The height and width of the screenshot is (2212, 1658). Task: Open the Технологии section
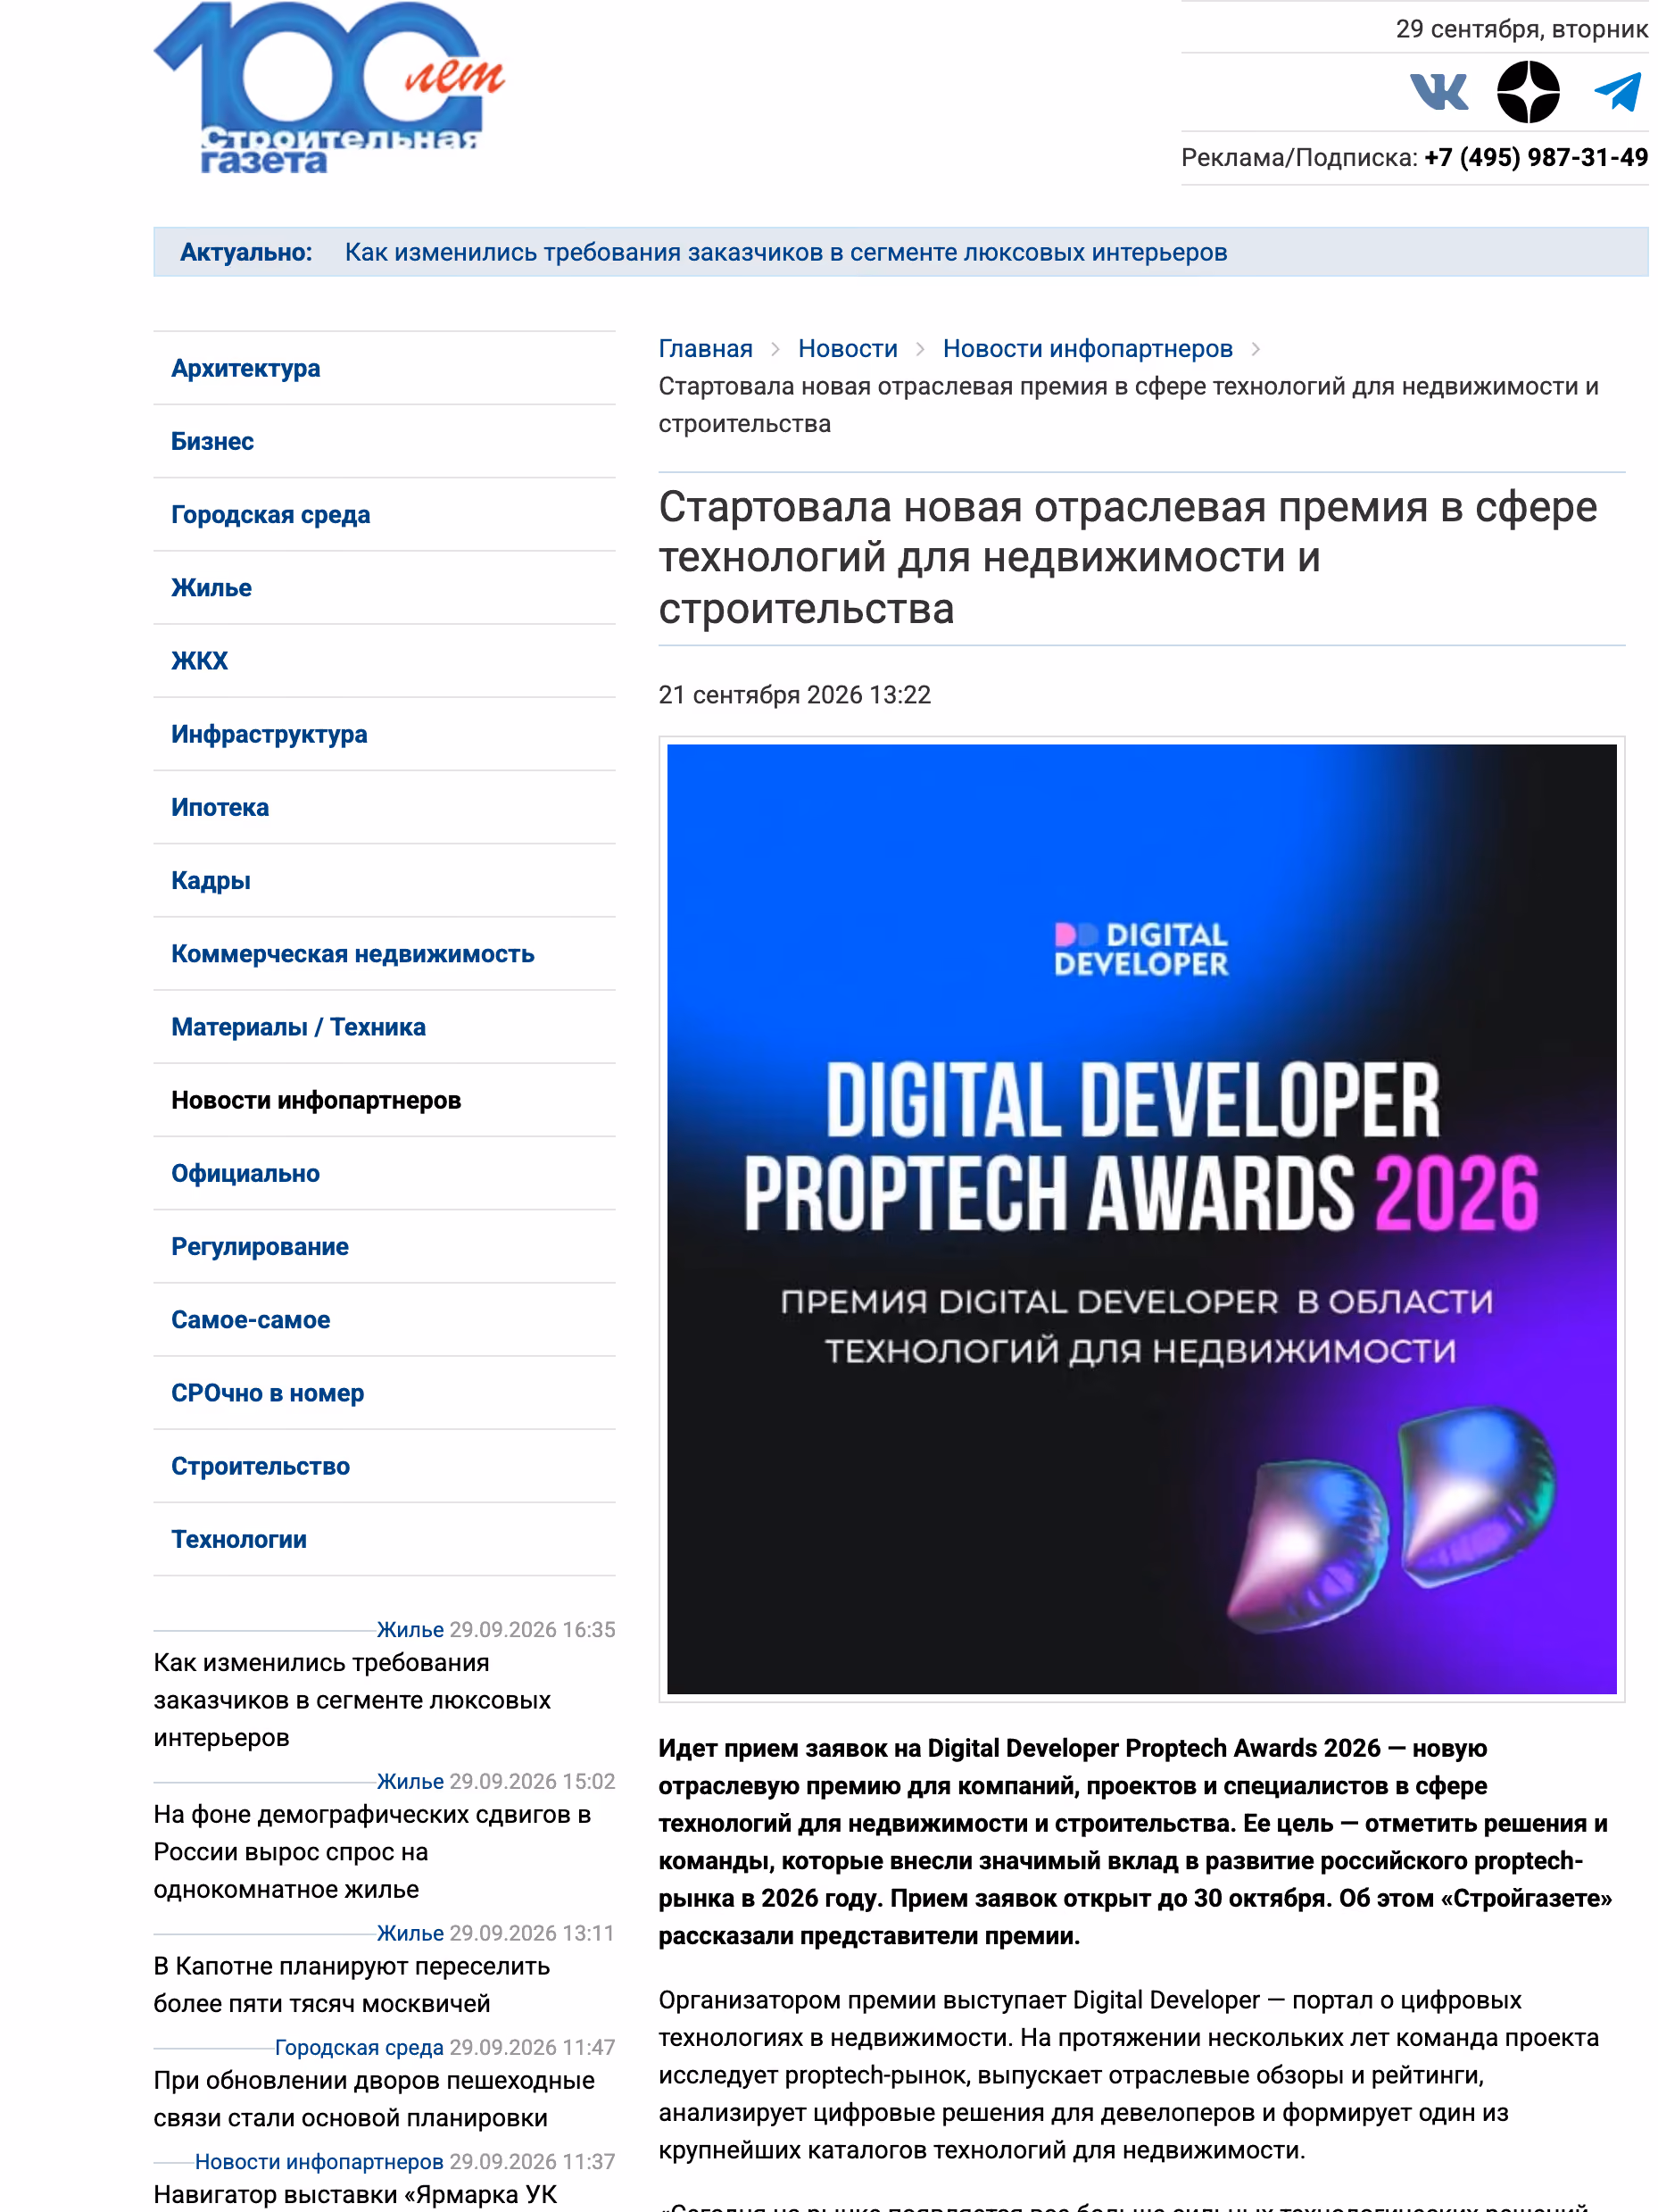coord(238,1539)
